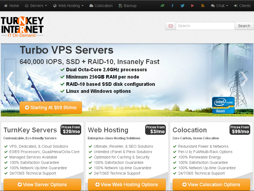254x191 pixels.
Task: Click View Colocation Options button
Action: pos(211,185)
